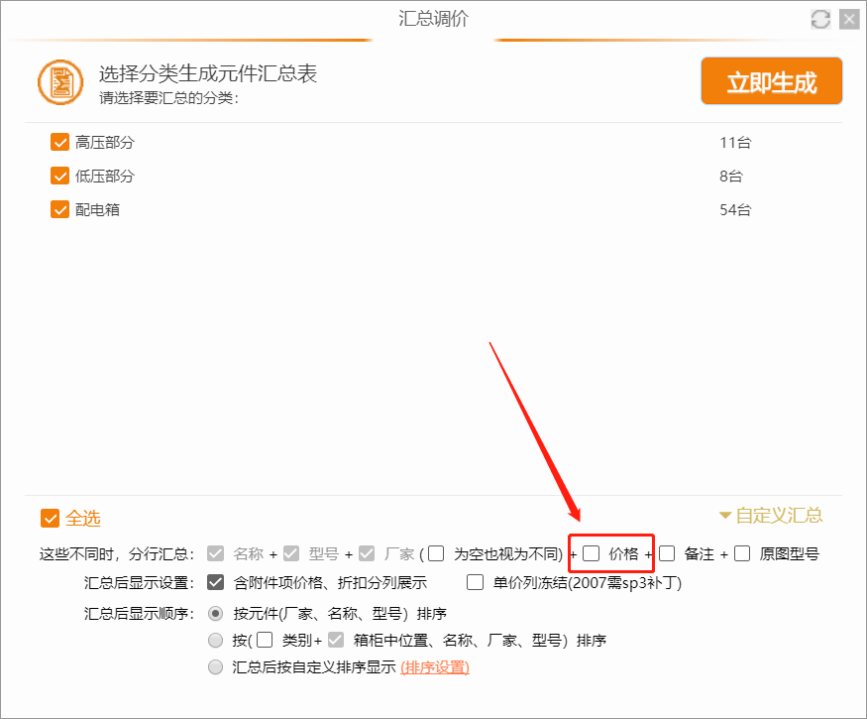Uncheck the 高压部分 category
This screenshot has height=719, width=867.
pyautogui.click(x=59, y=142)
